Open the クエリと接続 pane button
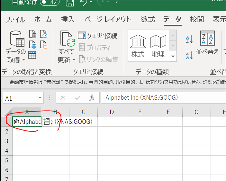 (x=98, y=36)
